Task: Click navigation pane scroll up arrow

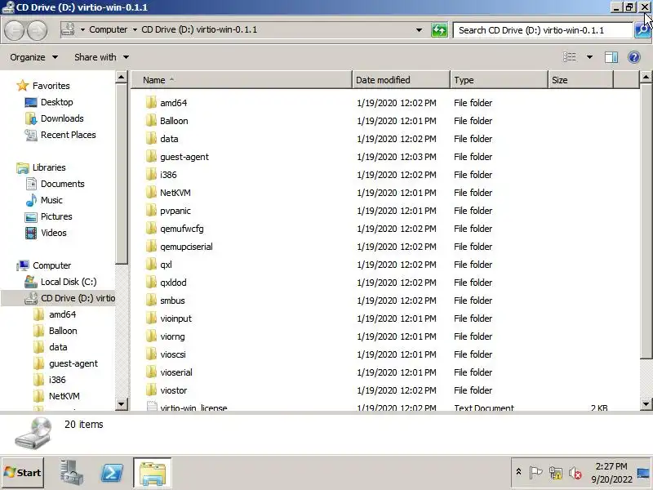Action: 121,77
